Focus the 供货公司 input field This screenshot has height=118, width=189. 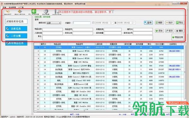tap(83, 33)
